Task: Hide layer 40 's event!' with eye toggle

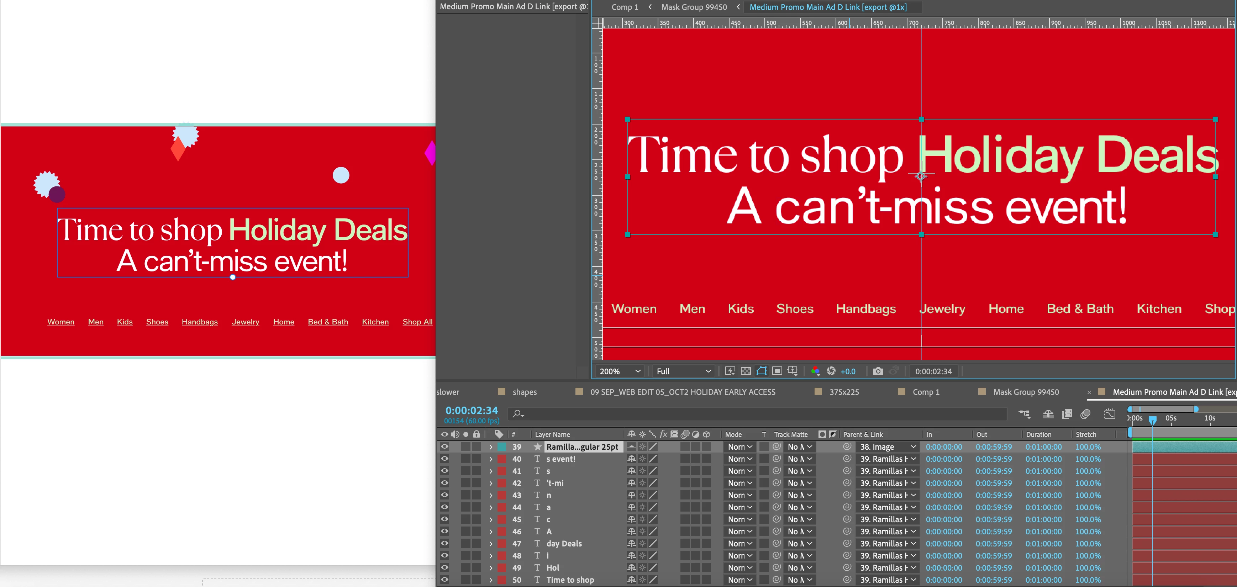Action: pos(445,459)
